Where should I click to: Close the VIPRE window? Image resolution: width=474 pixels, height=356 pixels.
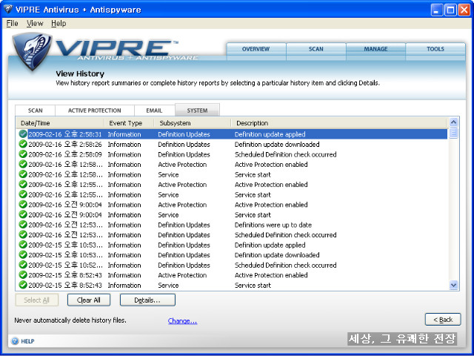click(x=464, y=10)
